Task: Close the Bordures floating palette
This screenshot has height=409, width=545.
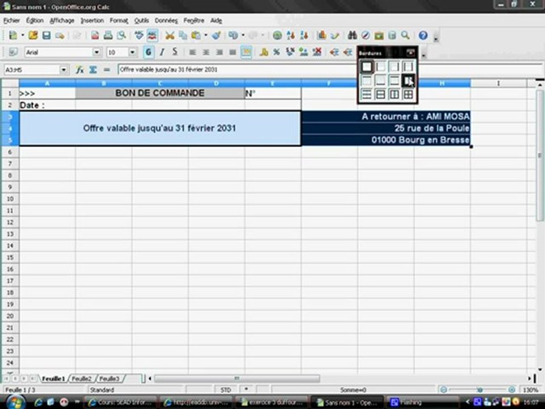Action: (x=410, y=52)
